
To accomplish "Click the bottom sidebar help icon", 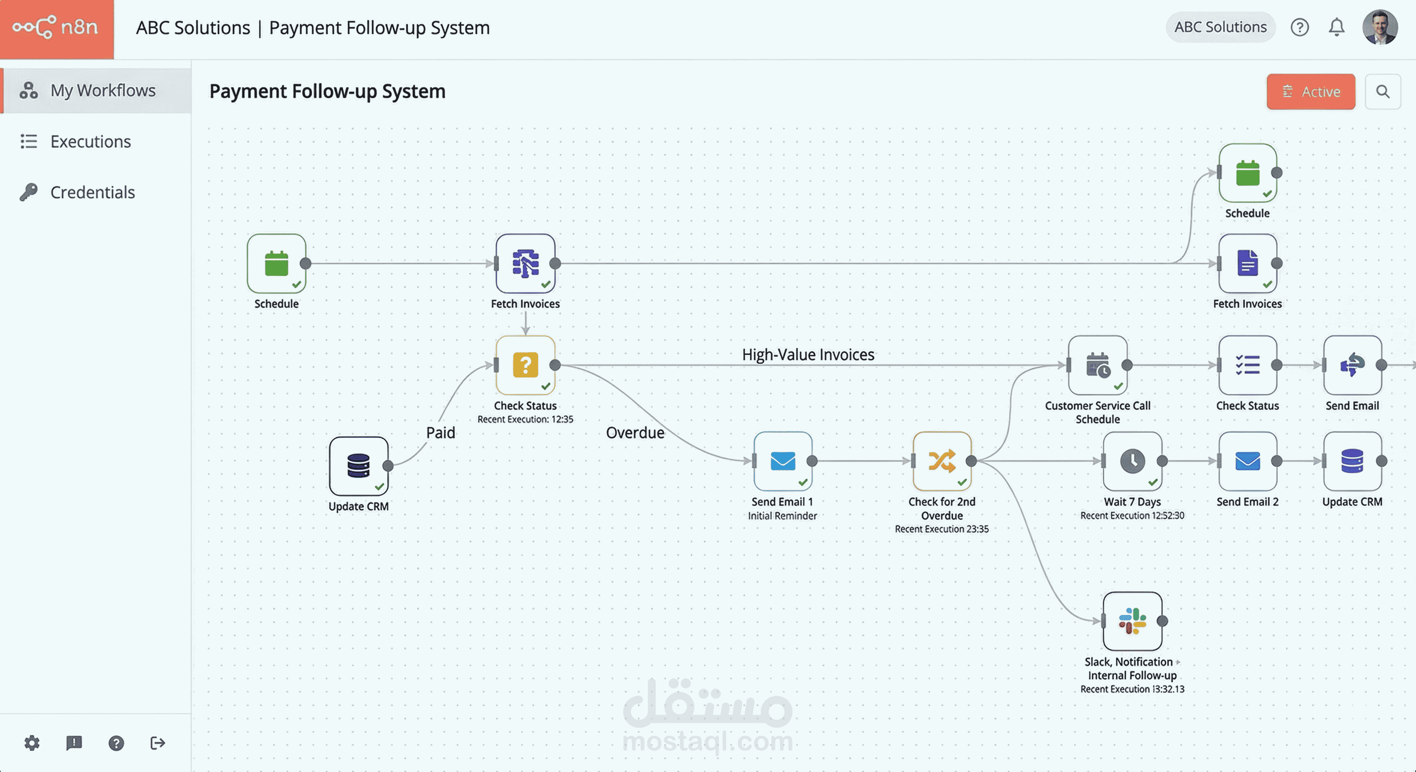I will click(x=116, y=743).
